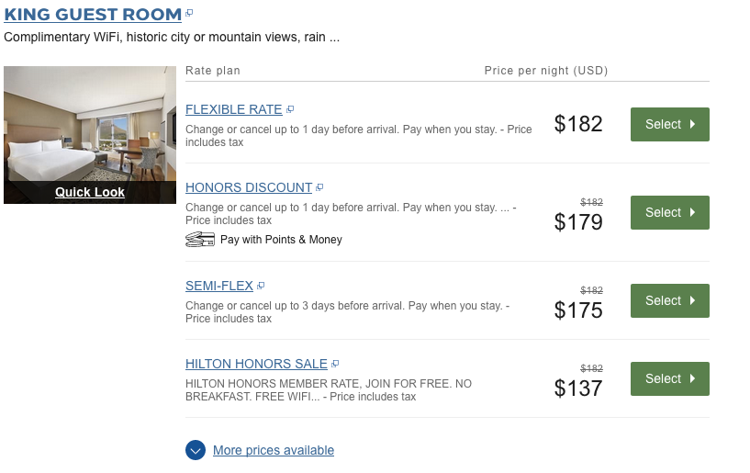
Task: Select the $179 Honors Discount rate
Action: [x=669, y=212]
